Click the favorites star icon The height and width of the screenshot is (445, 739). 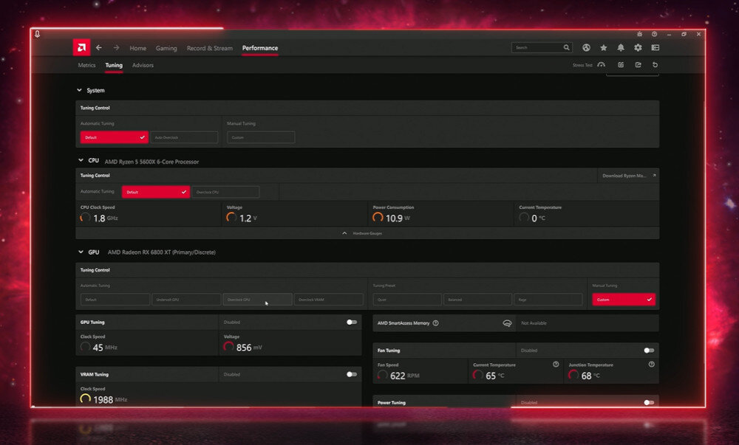[x=603, y=47]
